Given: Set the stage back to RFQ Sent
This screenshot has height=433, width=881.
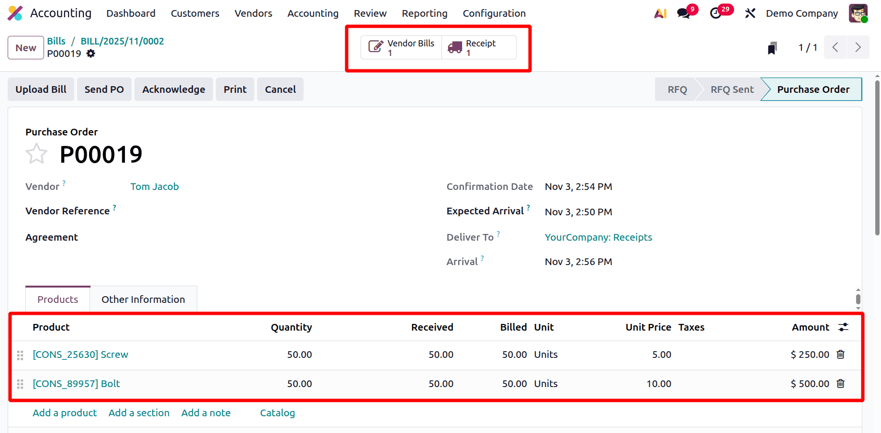Looking at the screenshot, I should pos(732,89).
